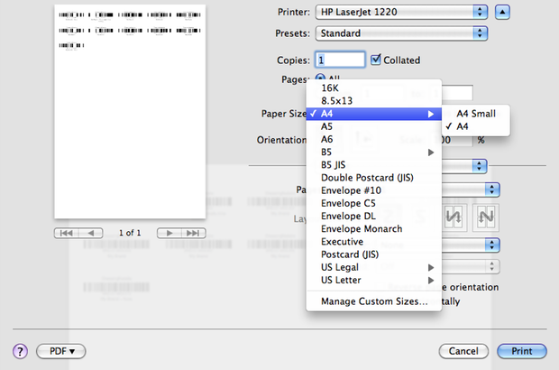
Task: Choose 8.5x13 paper size
Action: click(373, 100)
